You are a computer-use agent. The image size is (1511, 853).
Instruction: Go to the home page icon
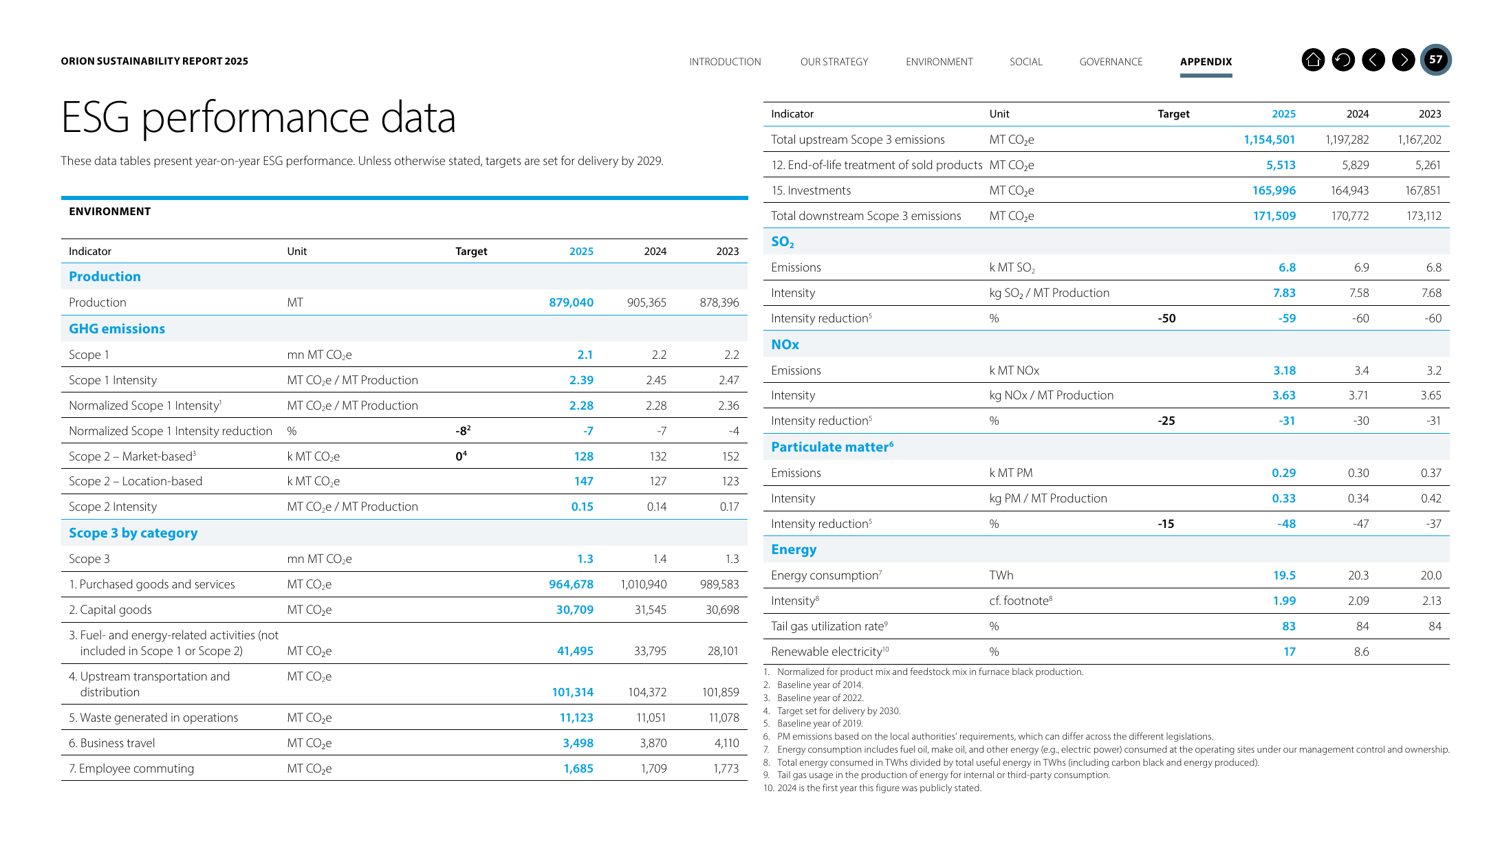[x=1313, y=60]
